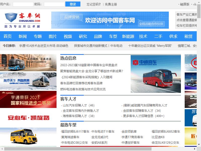Open 金龙客车招海内外销售人才 listing
The image size is (201, 151).
coord(81,111)
